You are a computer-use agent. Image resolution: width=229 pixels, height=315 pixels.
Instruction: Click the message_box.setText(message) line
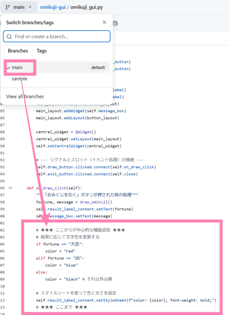74,216
